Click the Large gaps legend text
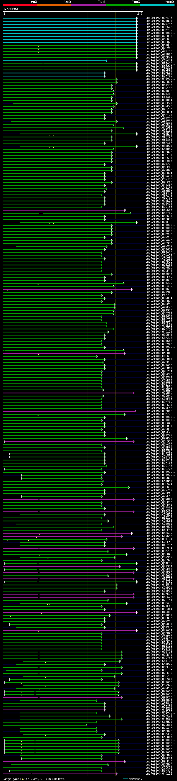 (34, 779)
